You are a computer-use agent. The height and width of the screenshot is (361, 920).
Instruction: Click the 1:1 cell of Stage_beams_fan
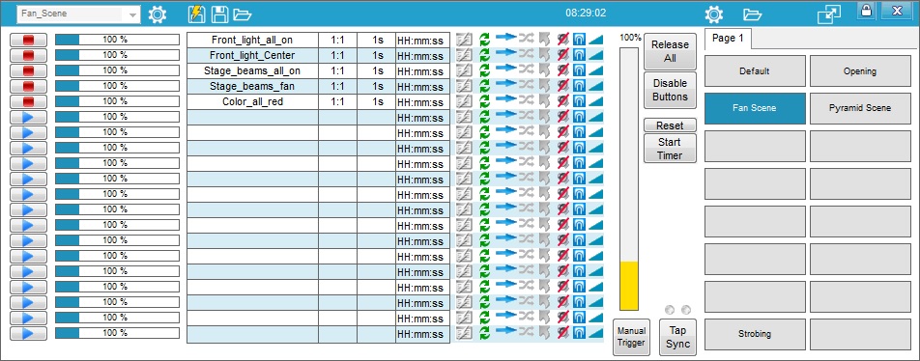coord(337,86)
